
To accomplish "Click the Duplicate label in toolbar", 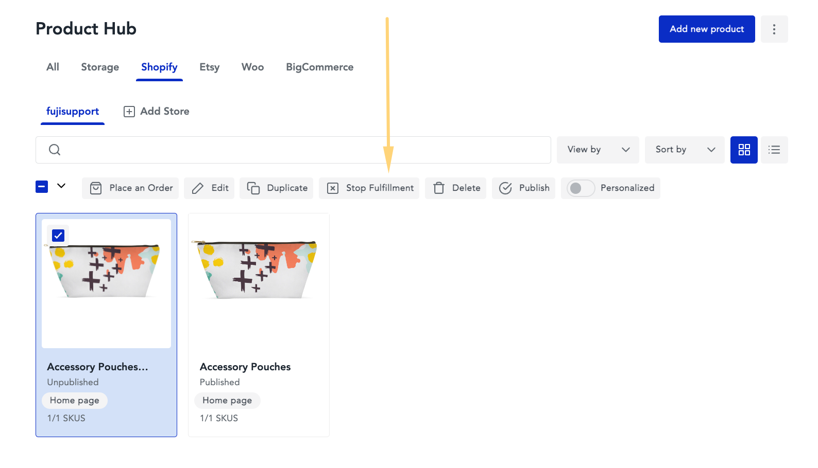I will (x=287, y=188).
